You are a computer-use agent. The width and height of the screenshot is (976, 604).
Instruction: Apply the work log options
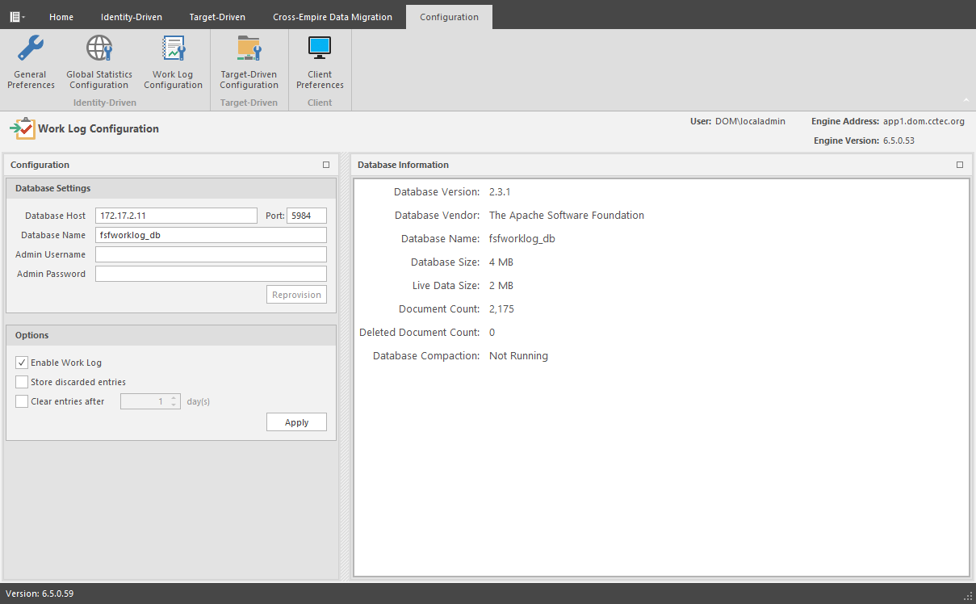point(296,422)
